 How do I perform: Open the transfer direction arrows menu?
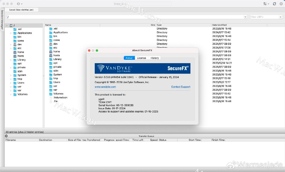click(x=266, y=4)
